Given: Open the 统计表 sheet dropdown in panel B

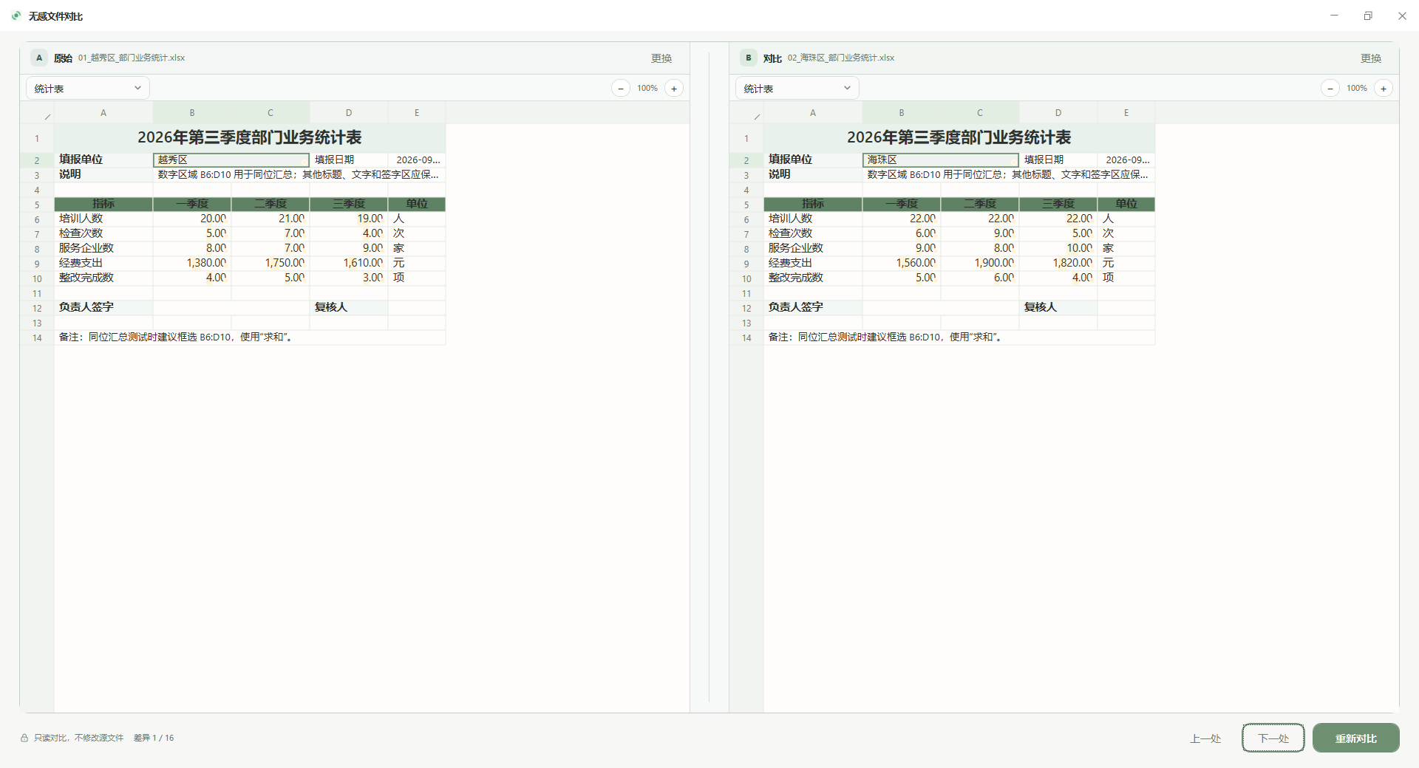Looking at the screenshot, I should click(x=797, y=89).
